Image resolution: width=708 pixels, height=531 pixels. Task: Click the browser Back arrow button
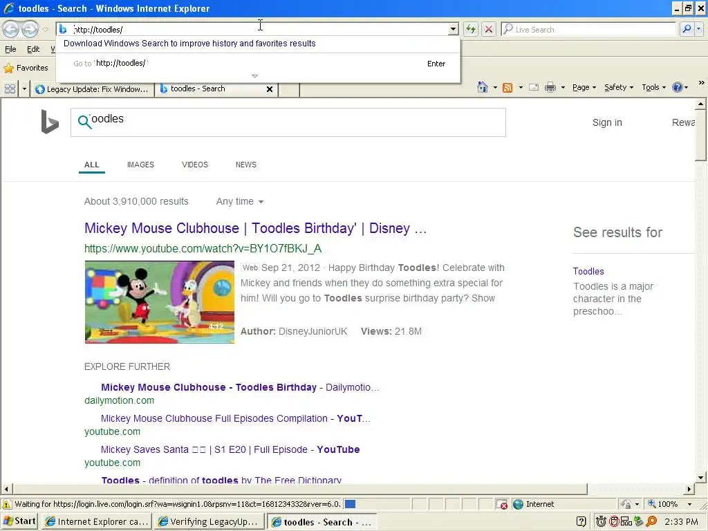coord(11,29)
